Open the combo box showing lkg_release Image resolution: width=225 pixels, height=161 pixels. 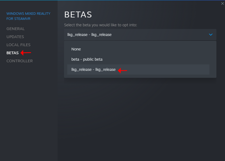(135, 35)
